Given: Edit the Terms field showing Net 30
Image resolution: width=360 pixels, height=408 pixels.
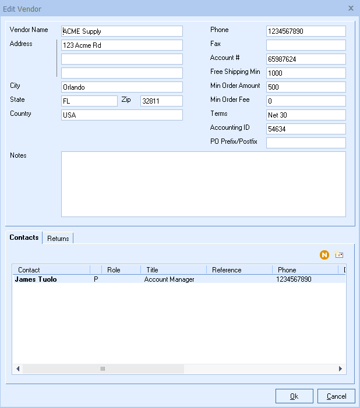Looking at the screenshot, I should tap(306, 115).
